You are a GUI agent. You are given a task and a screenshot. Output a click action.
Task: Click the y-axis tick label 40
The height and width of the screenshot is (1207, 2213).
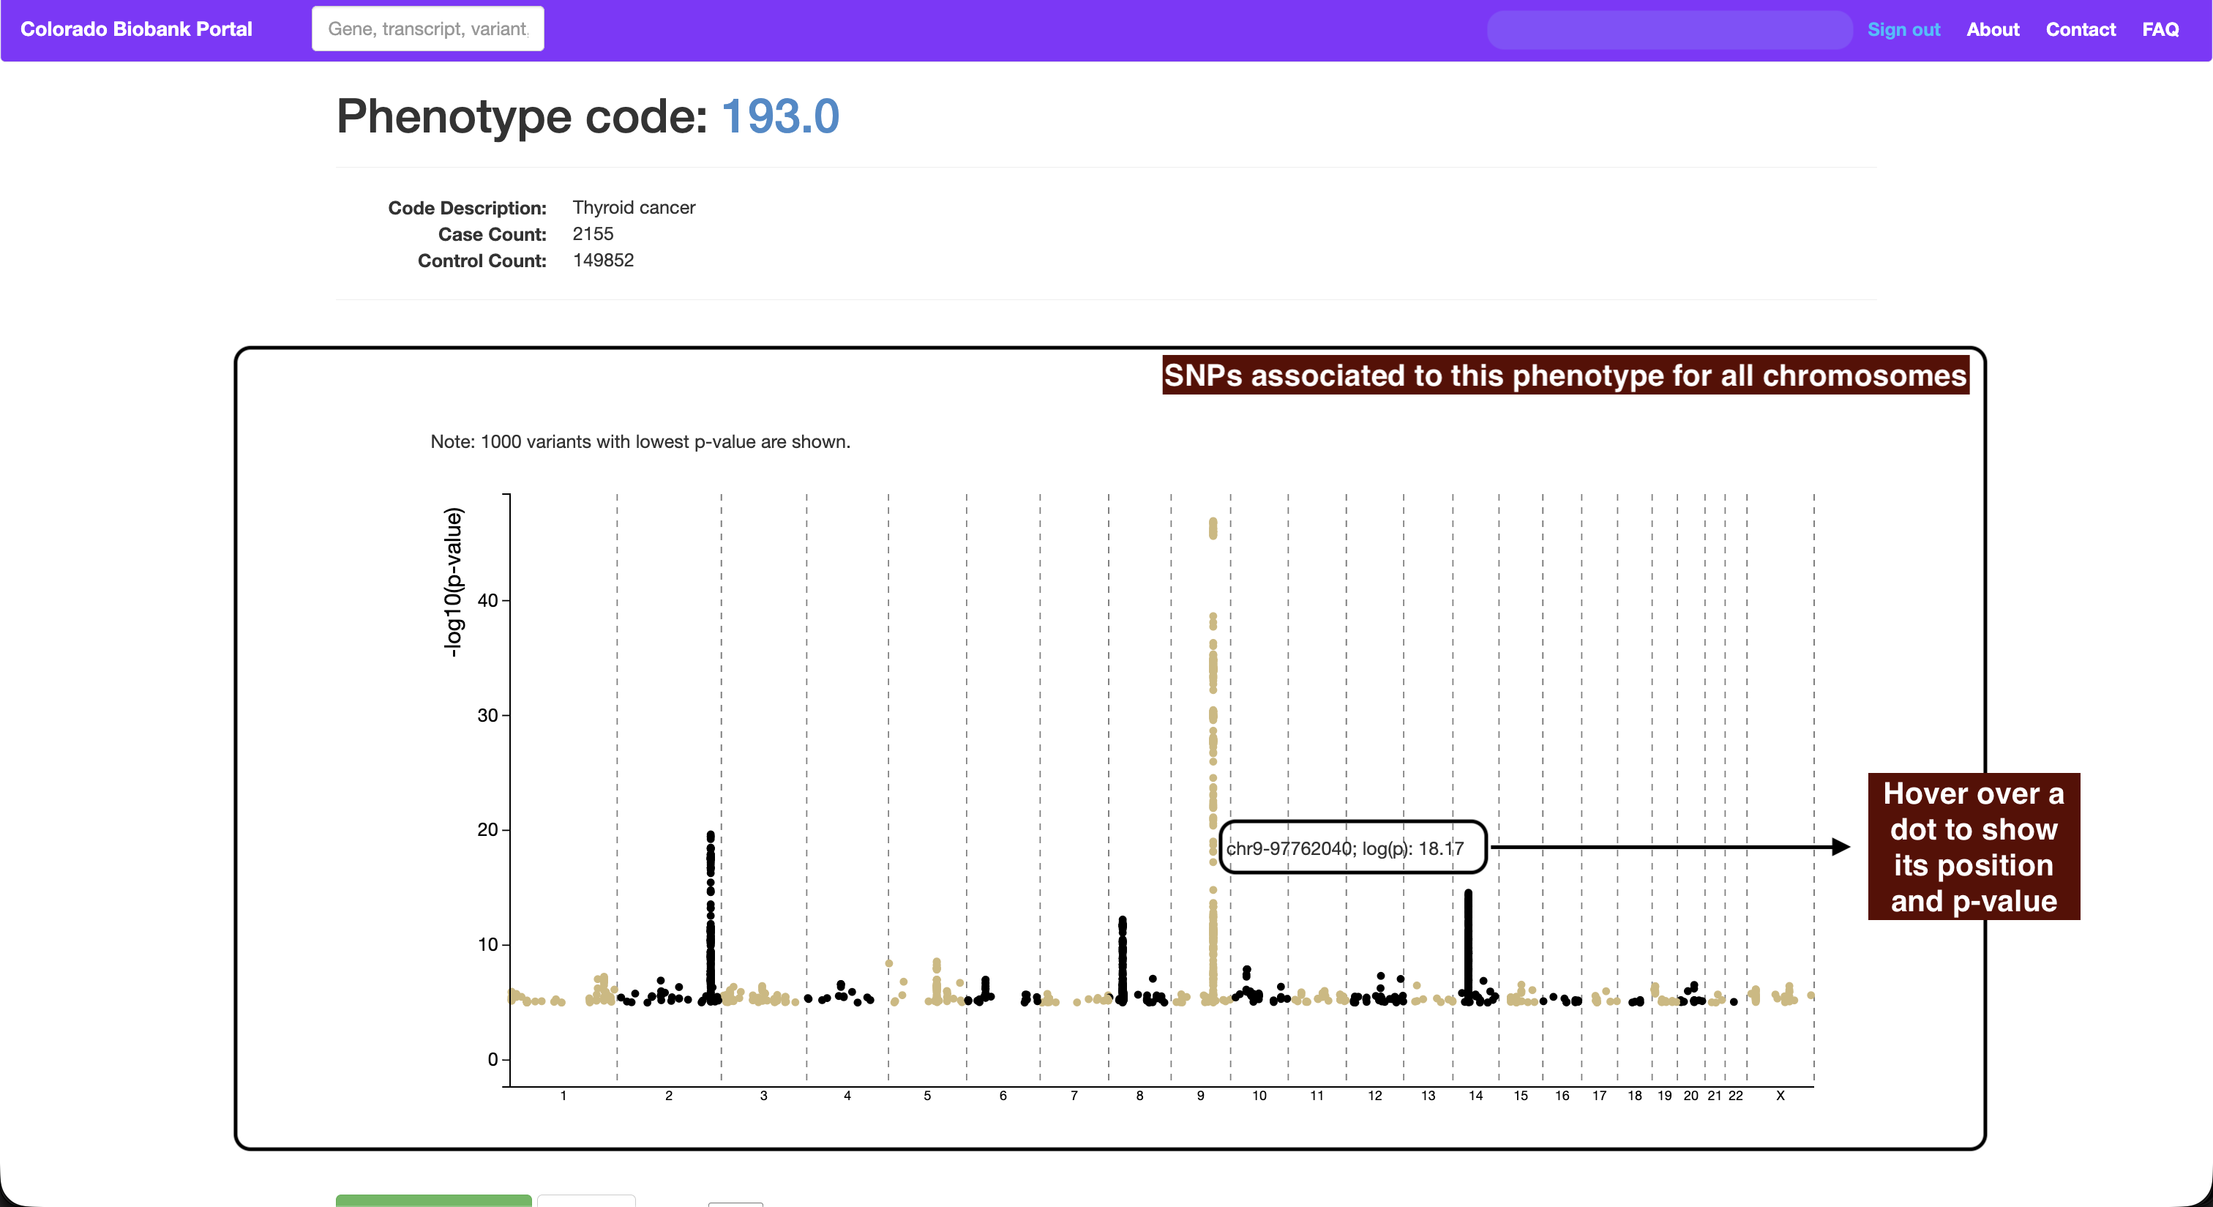coord(487,600)
